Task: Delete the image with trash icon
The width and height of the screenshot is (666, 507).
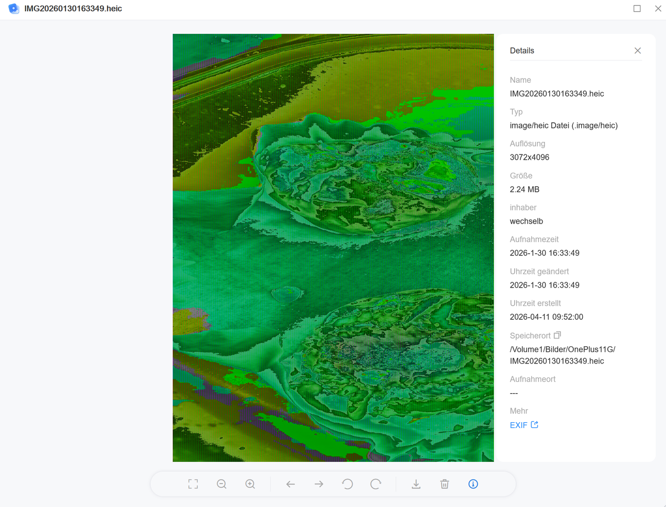Action: [444, 484]
